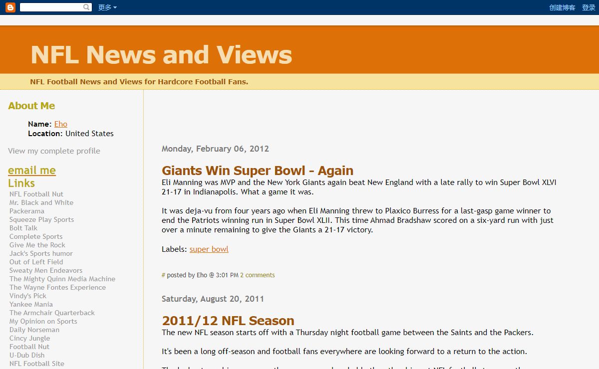This screenshot has width=599, height=369.
Task: Open Jack's Sports humor link
Action: click(x=41, y=253)
